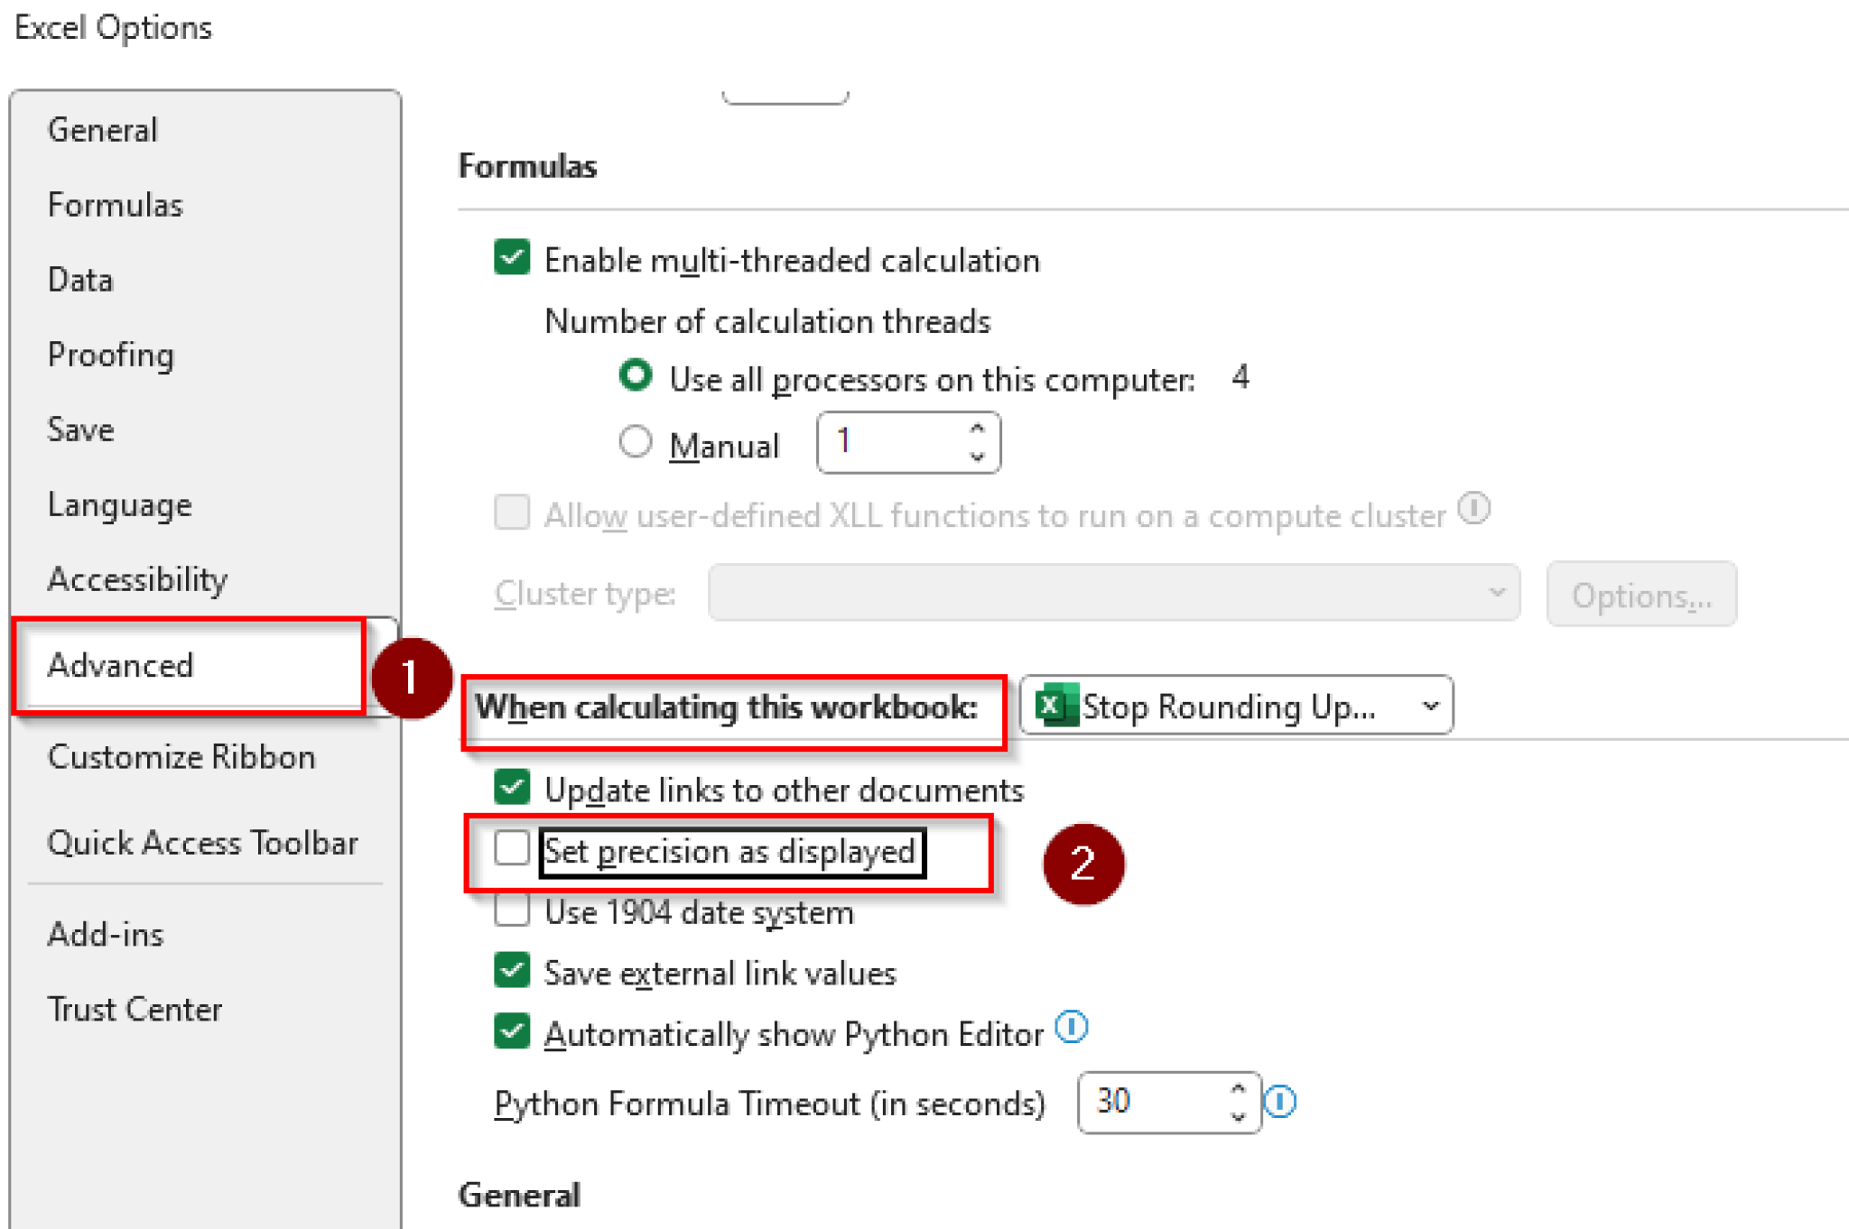Viewport: 1849px width, 1229px height.
Task: Enable Use 1904 date system
Action: [x=511, y=910]
